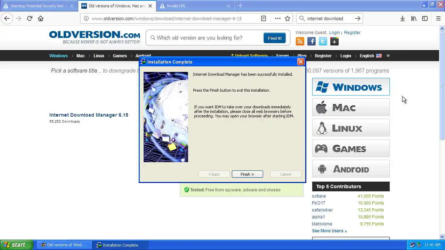The width and height of the screenshot is (445, 250).
Task: Switch to the Warning: Potential Security Risk tab
Action: coord(39,6)
